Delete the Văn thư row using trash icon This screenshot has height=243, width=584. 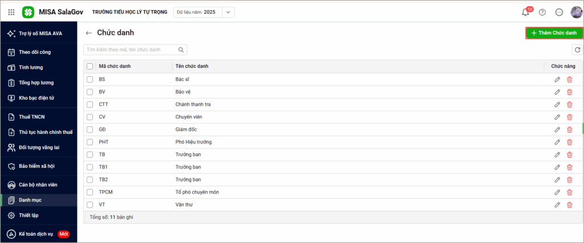pos(569,204)
